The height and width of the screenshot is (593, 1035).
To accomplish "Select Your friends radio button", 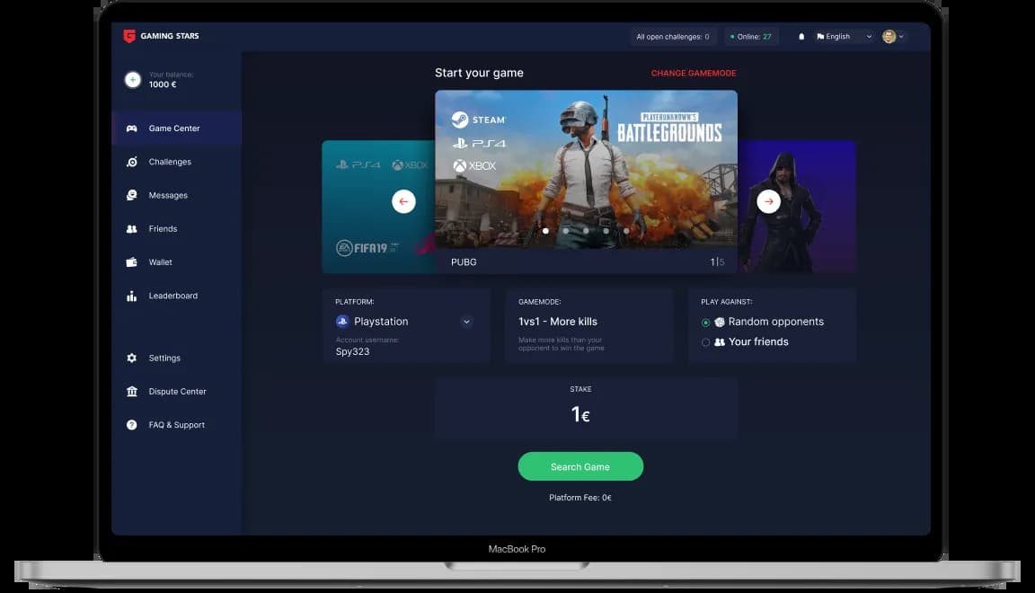I will (705, 342).
